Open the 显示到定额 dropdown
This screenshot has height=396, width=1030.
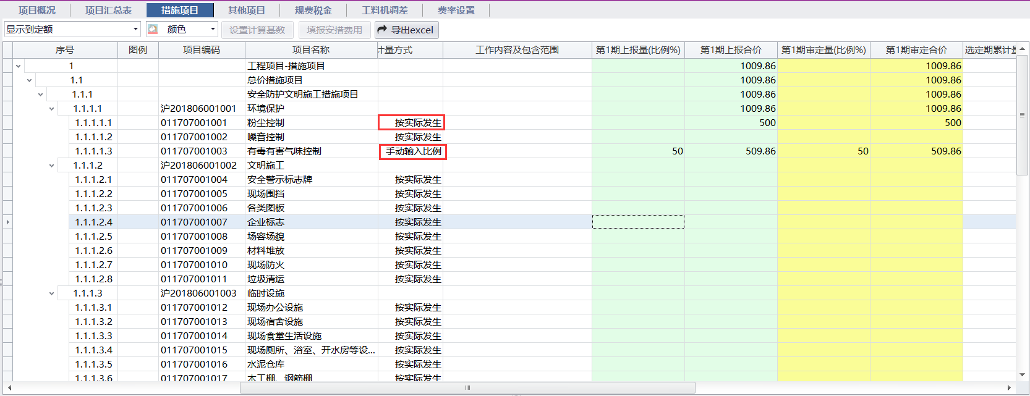point(135,29)
